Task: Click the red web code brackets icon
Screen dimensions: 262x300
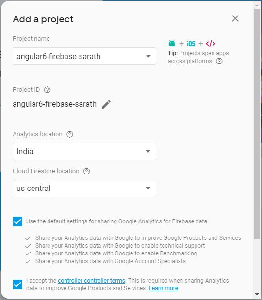Action: coord(211,44)
